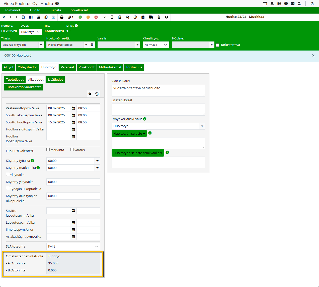The image size is (319, 287).
Task: Click the Huoltotyön seloste asiakkaalle button
Action: click(138, 153)
